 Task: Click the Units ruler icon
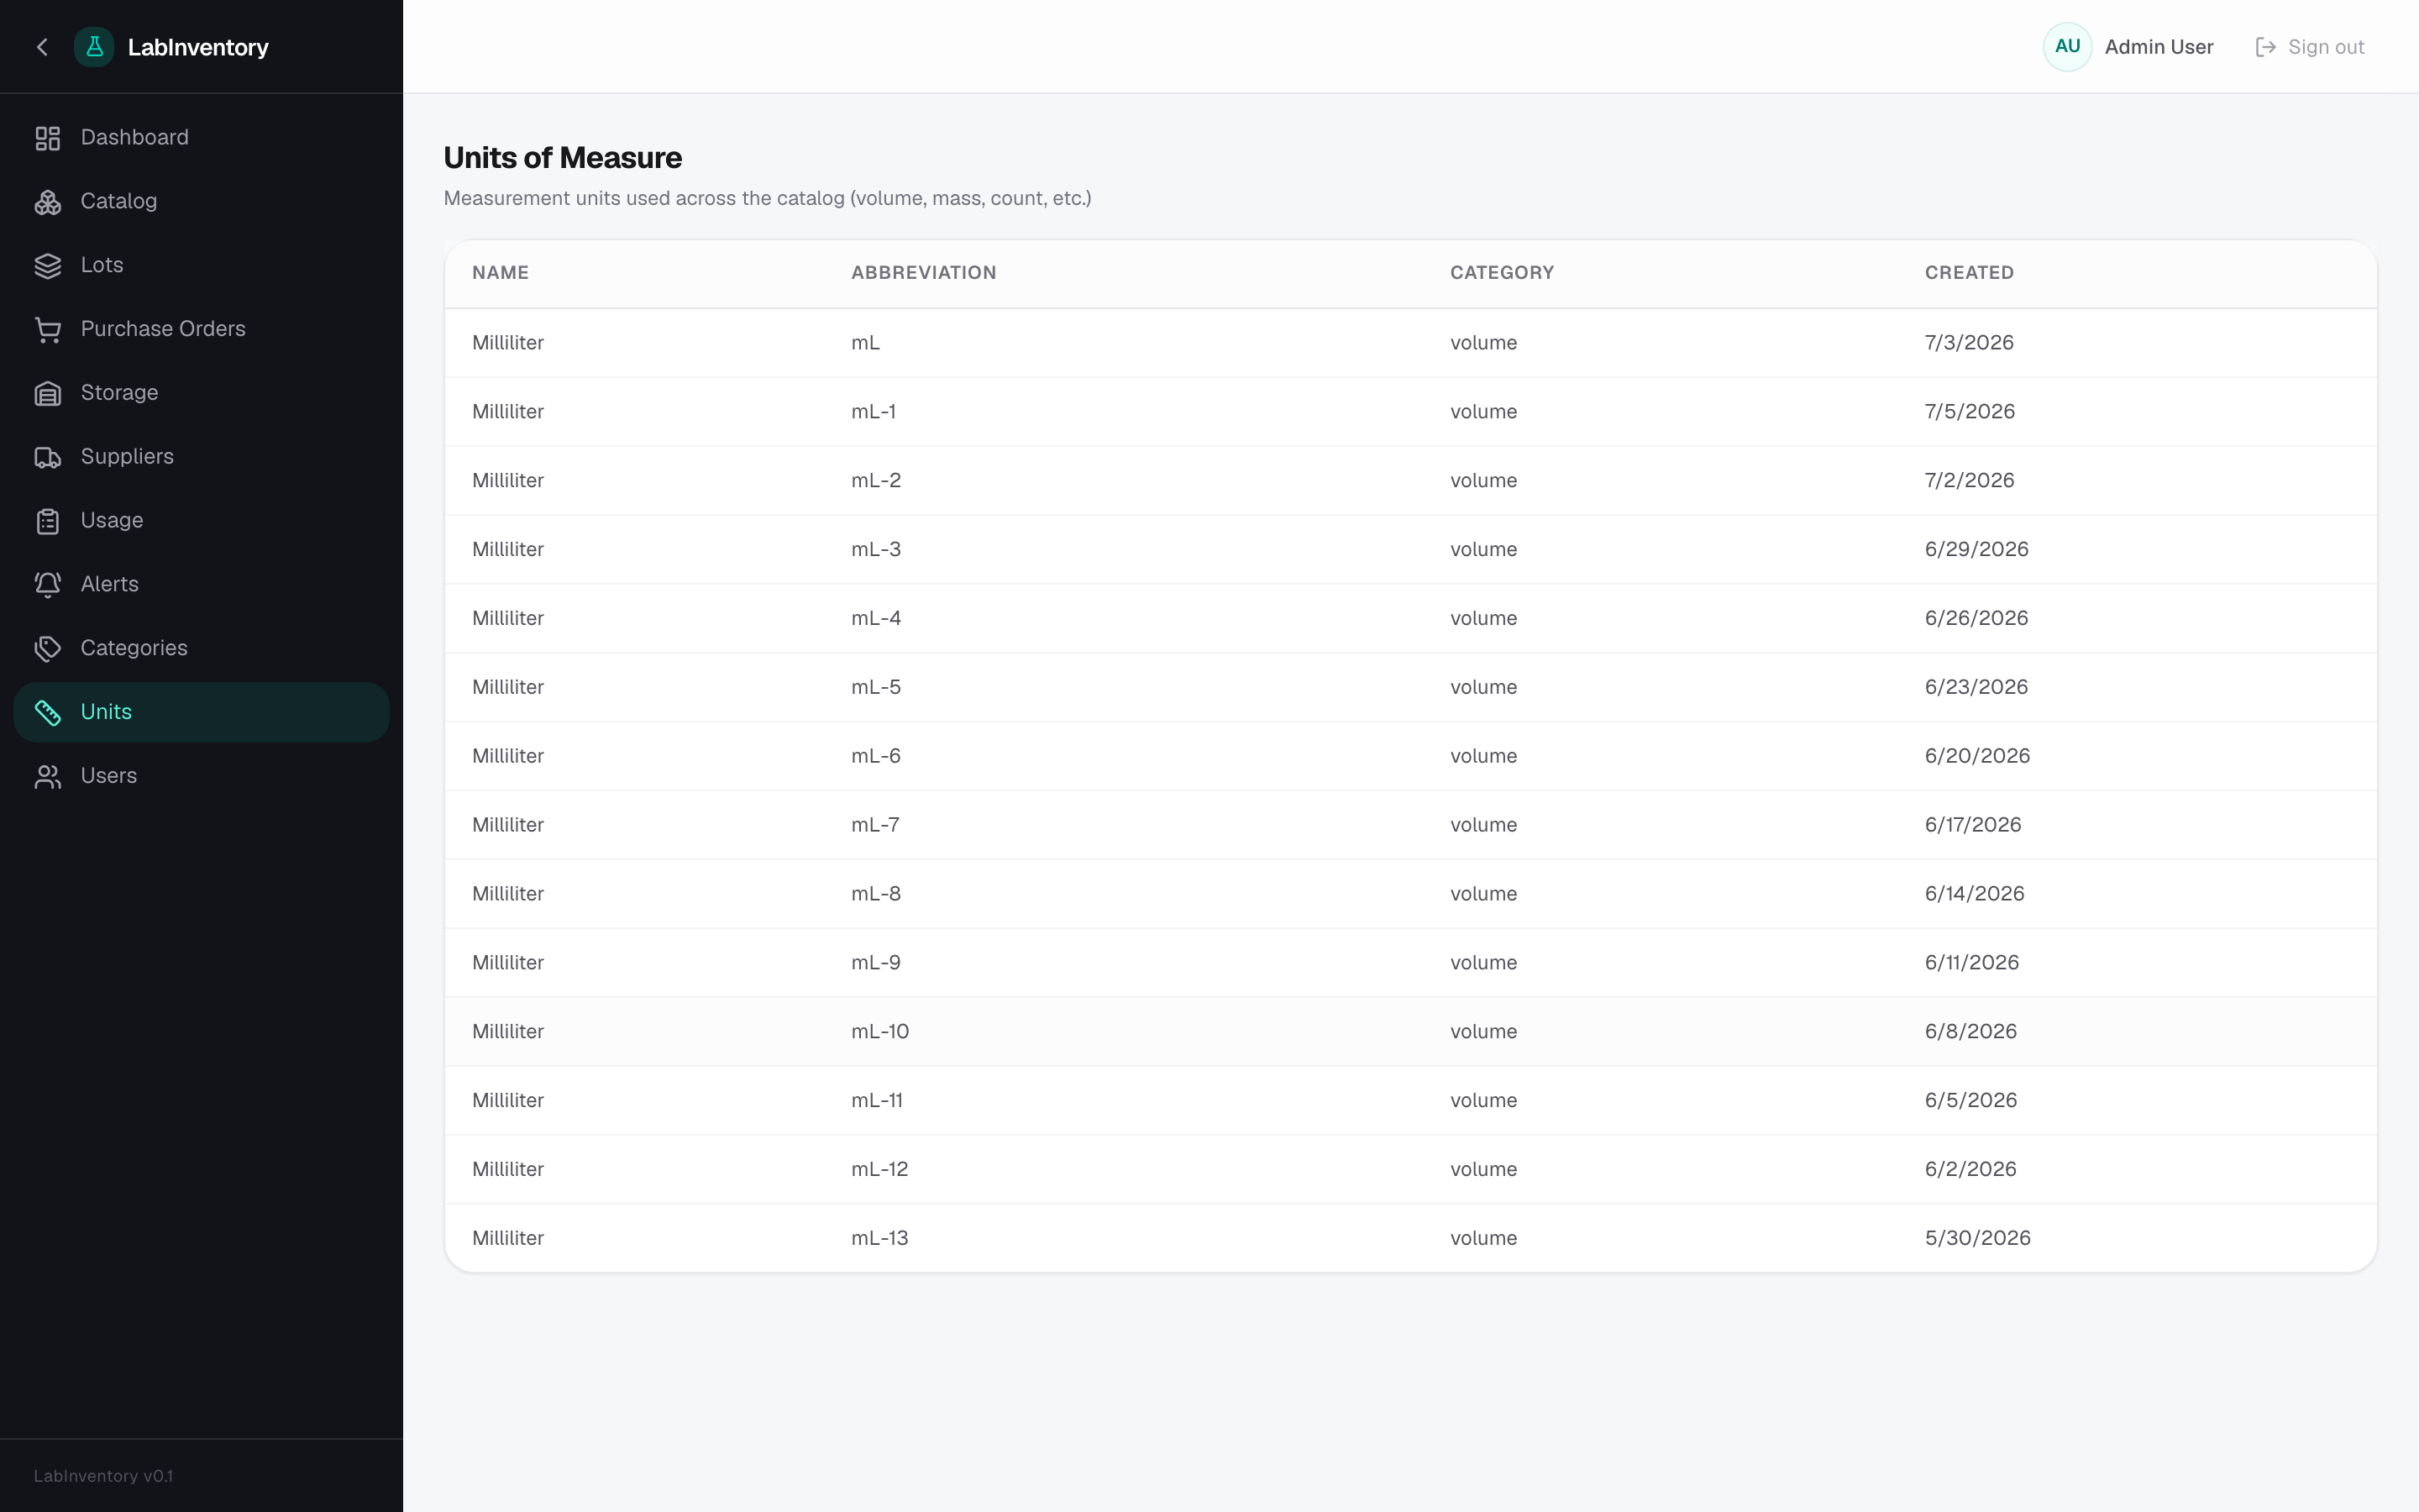tap(48, 713)
